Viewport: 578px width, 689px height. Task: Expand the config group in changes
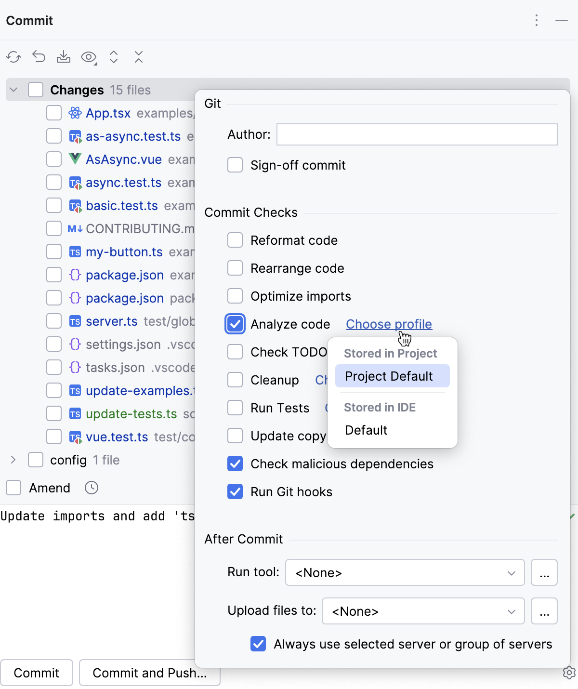[13, 460]
